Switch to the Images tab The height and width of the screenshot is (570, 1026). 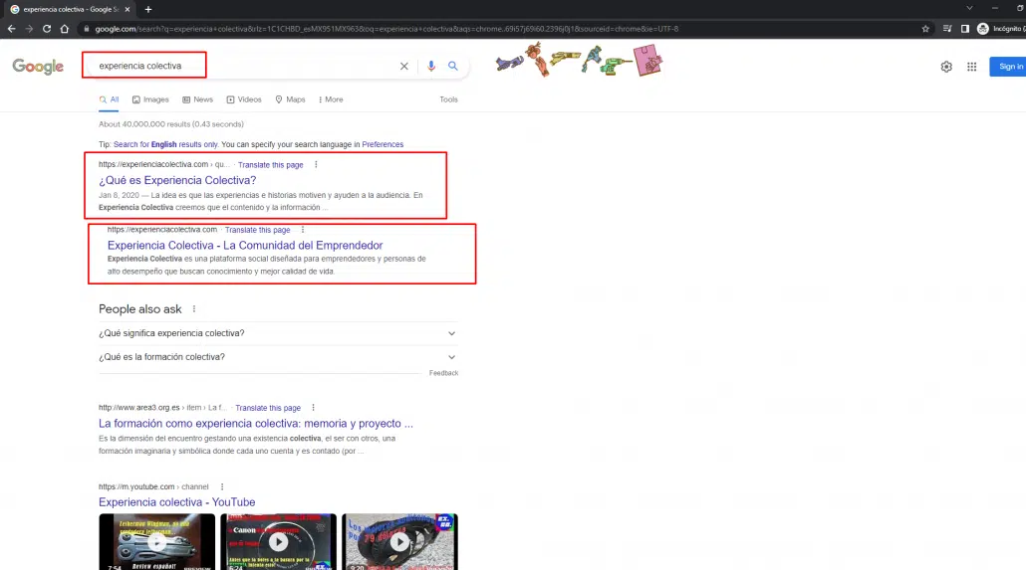click(x=150, y=99)
